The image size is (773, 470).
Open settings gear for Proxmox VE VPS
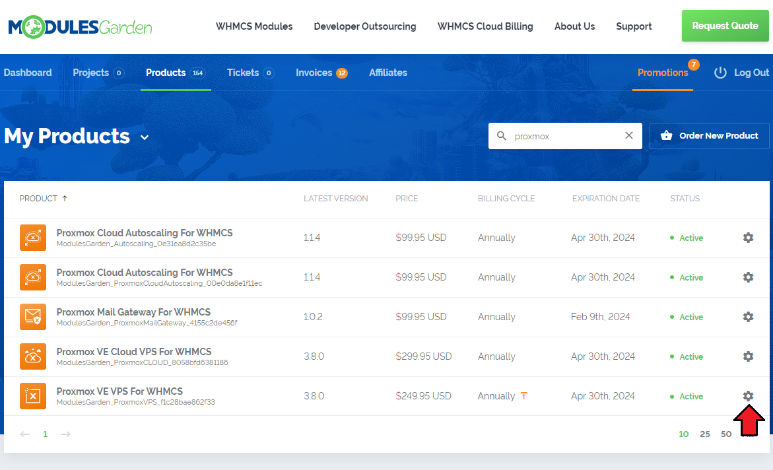(748, 395)
